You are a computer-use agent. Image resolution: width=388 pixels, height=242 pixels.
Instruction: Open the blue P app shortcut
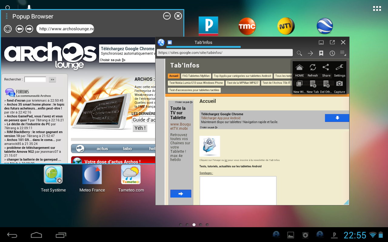(x=208, y=26)
